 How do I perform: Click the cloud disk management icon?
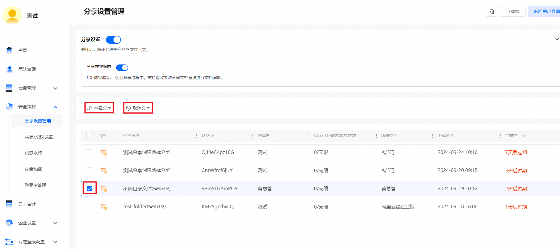[9, 88]
